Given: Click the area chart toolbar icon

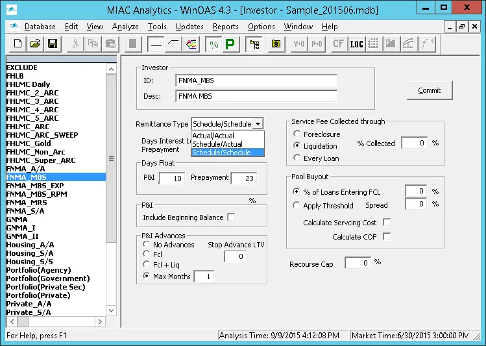Looking at the screenshot, I should [x=391, y=44].
